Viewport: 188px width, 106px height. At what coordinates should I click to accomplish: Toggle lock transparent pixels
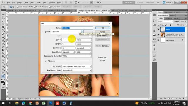[163, 25]
